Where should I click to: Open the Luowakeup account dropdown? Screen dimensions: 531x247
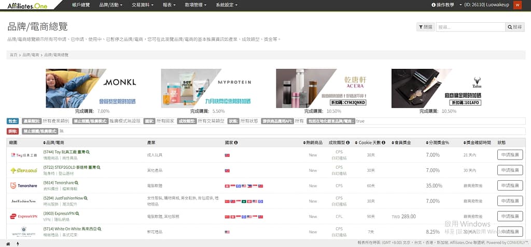point(484,5)
